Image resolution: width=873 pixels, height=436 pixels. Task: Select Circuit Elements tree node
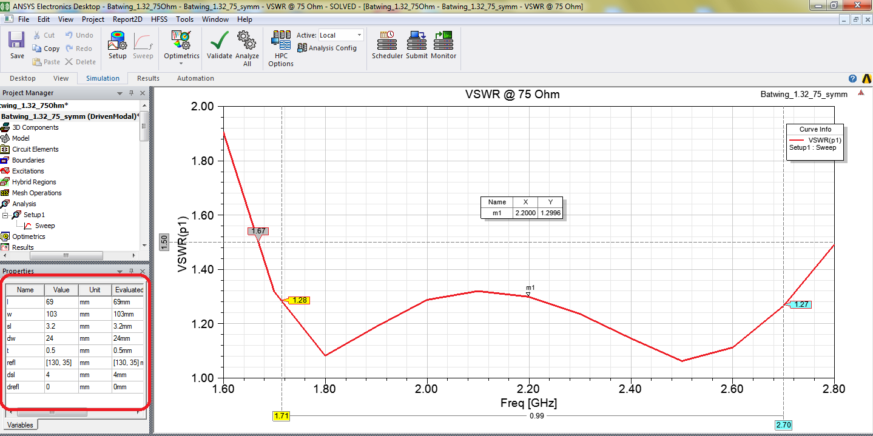(35, 149)
